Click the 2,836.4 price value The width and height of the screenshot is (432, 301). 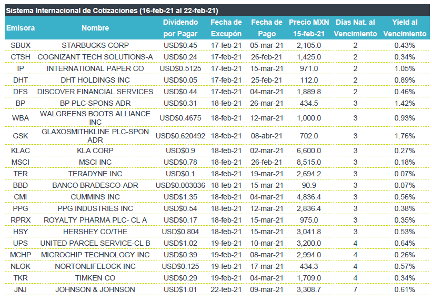coord(309,208)
